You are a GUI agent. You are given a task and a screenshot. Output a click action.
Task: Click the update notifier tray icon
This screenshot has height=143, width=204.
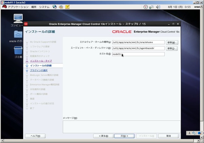(x=146, y=7)
